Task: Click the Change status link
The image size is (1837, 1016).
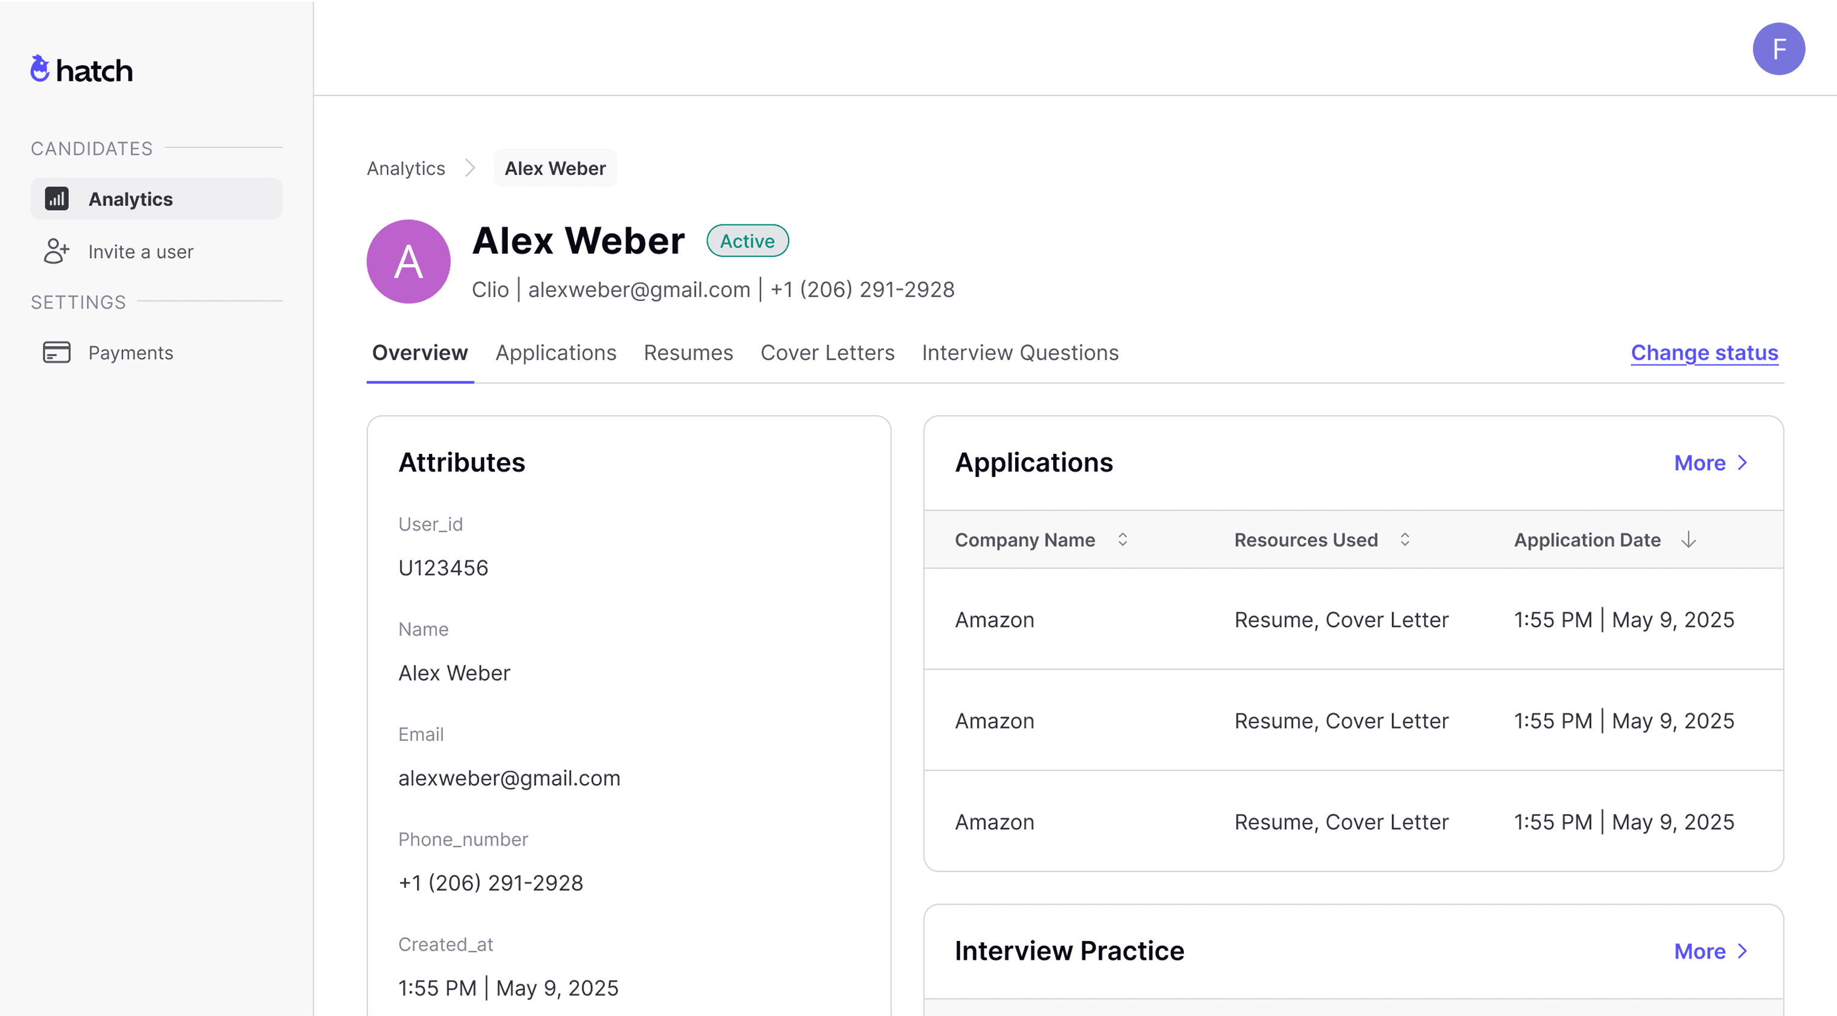Action: tap(1703, 352)
